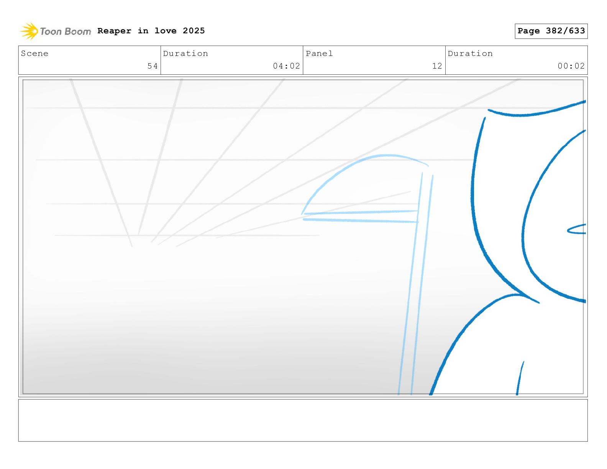607x469 pixels.
Task: Select the panel number '12'
Action: point(437,66)
